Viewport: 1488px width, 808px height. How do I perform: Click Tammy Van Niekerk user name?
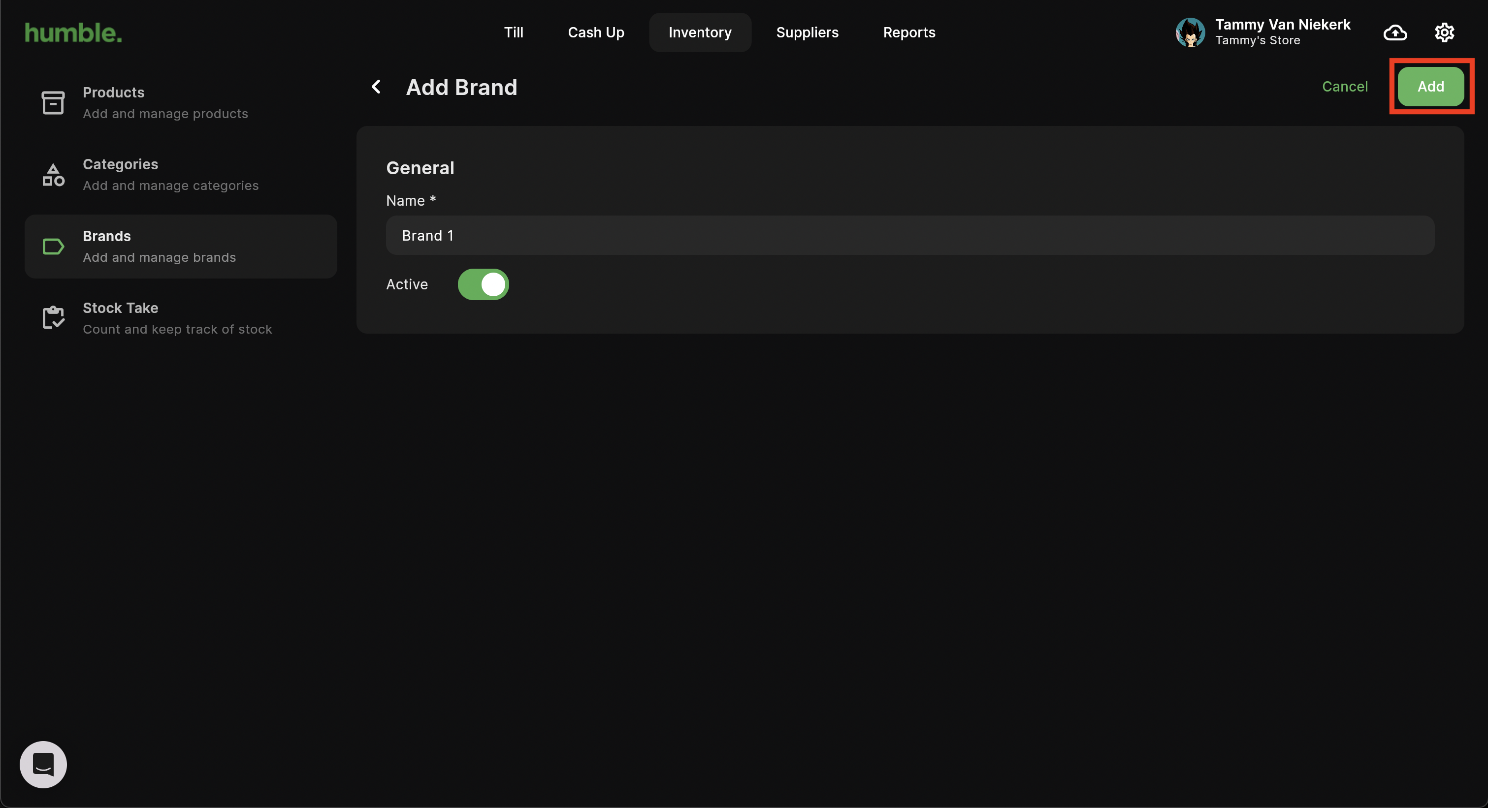pyautogui.click(x=1282, y=24)
